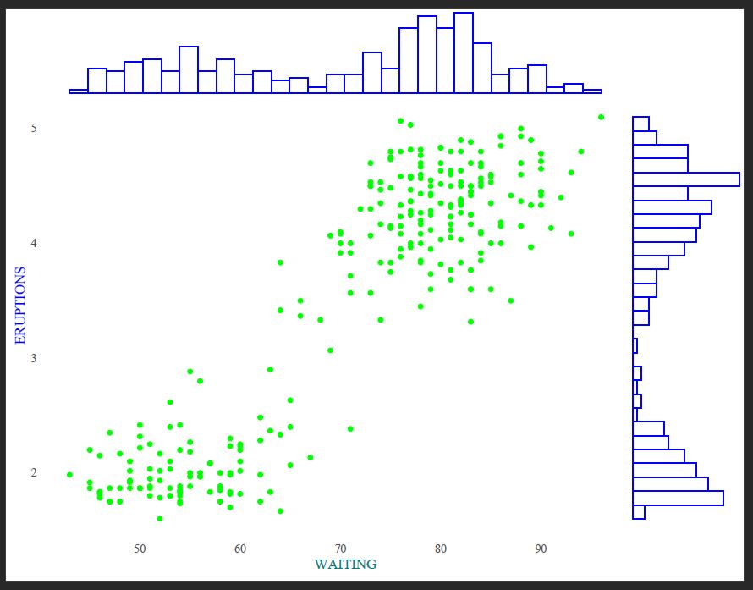Click the longest bar in right-side histogram
This screenshot has width=753, height=590.
pyautogui.click(x=686, y=179)
